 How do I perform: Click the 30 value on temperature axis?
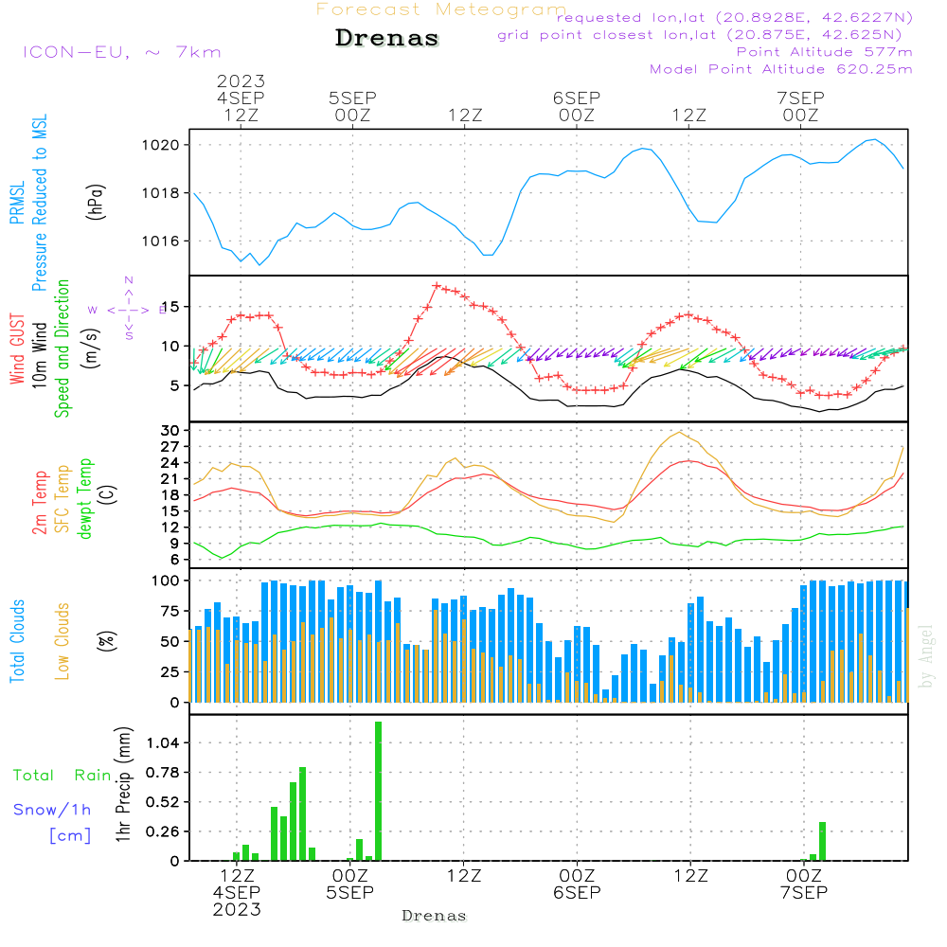tap(170, 431)
